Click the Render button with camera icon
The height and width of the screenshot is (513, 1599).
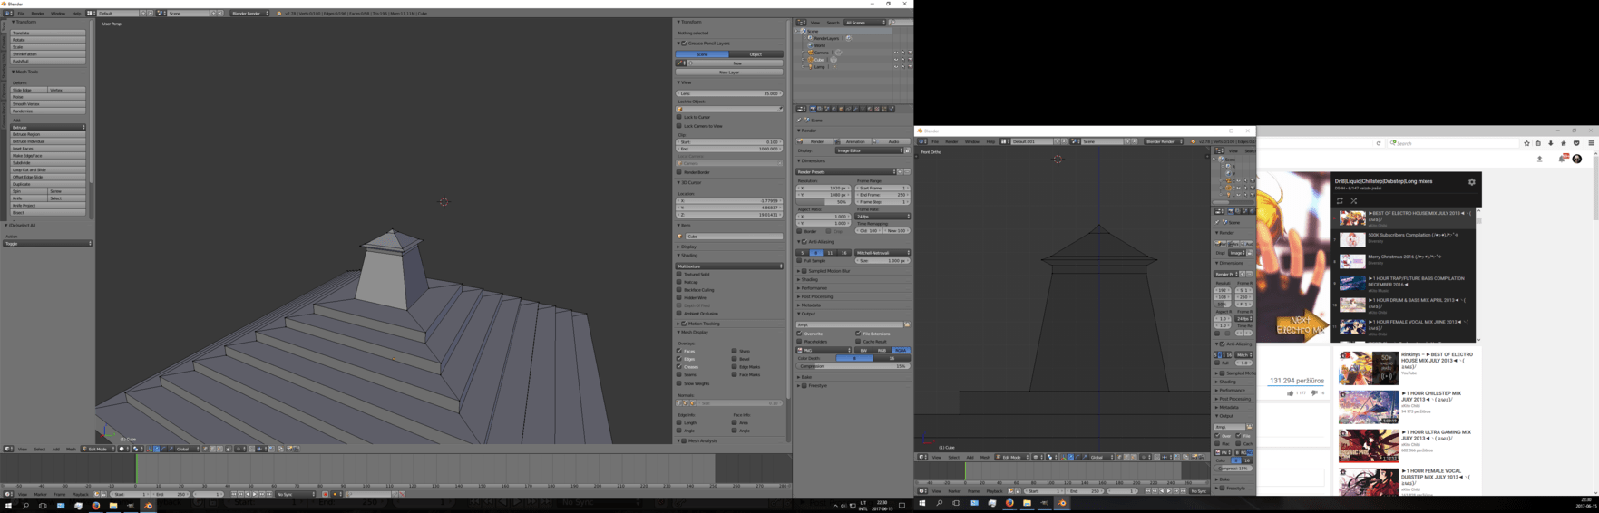pos(813,141)
